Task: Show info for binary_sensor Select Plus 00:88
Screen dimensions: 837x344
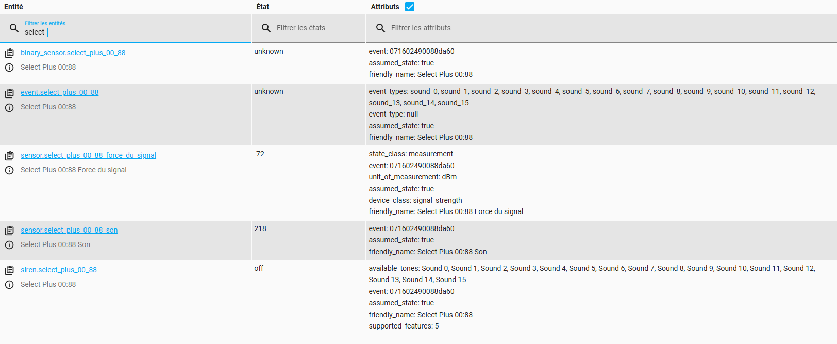Action: point(9,68)
